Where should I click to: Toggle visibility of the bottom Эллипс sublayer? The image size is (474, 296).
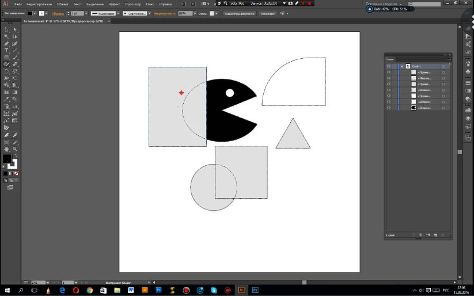tap(389, 108)
